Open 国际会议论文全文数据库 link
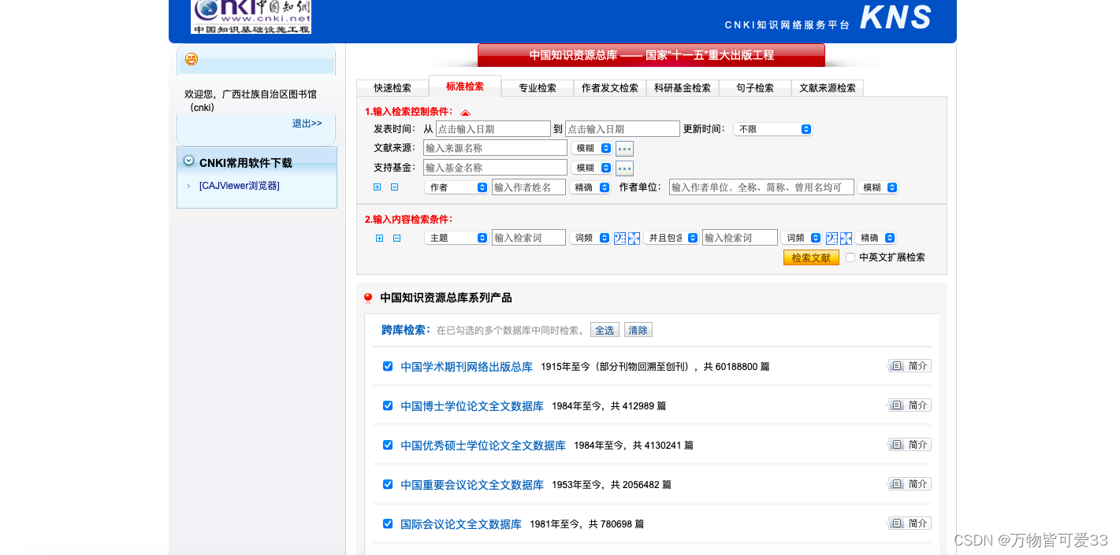Viewport: 1120px width, 555px height. click(461, 524)
